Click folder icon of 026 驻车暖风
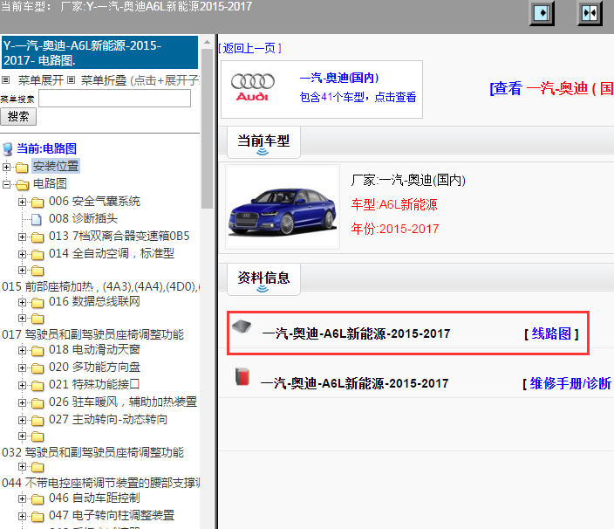This screenshot has height=529, width=614. point(38,403)
